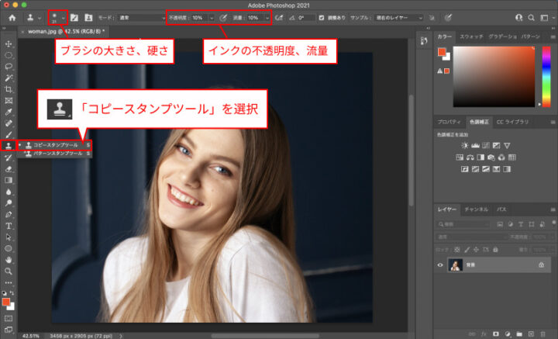The height and width of the screenshot is (339, 558).
Task: Select the Lasso tool
Action: point(9,67)
